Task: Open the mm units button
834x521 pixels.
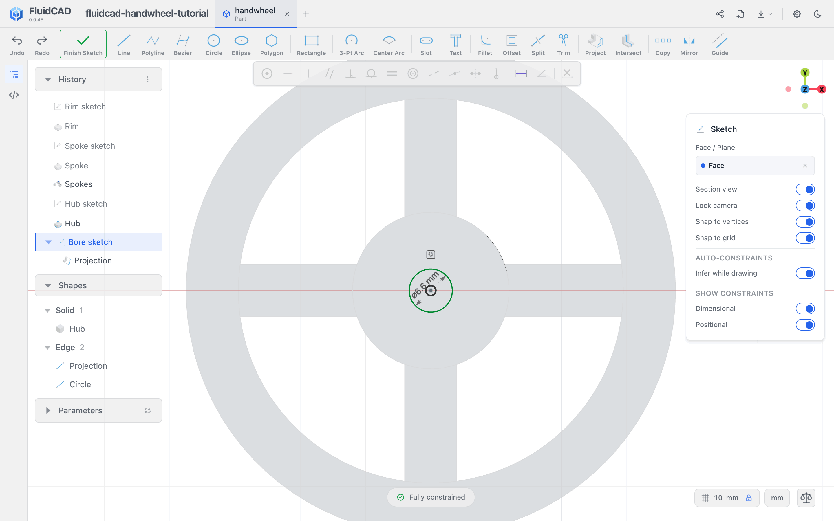Action: coord(777,498)
